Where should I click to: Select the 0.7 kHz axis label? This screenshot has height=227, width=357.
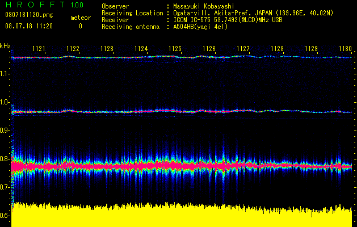(5, 187)
